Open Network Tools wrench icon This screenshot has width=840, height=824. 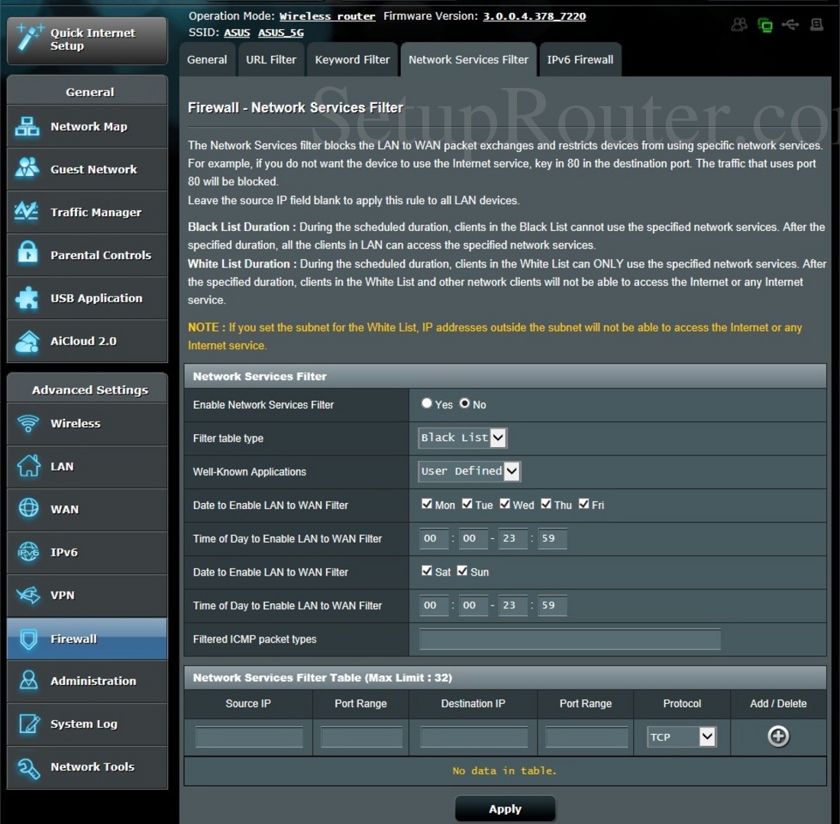pyautogui.click(x=27, y=767)
